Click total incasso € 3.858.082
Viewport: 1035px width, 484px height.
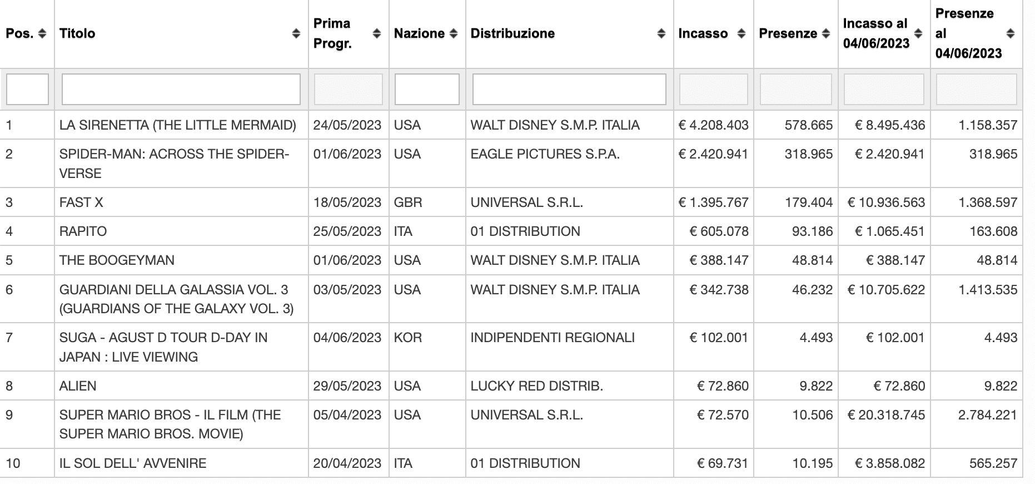890,463
